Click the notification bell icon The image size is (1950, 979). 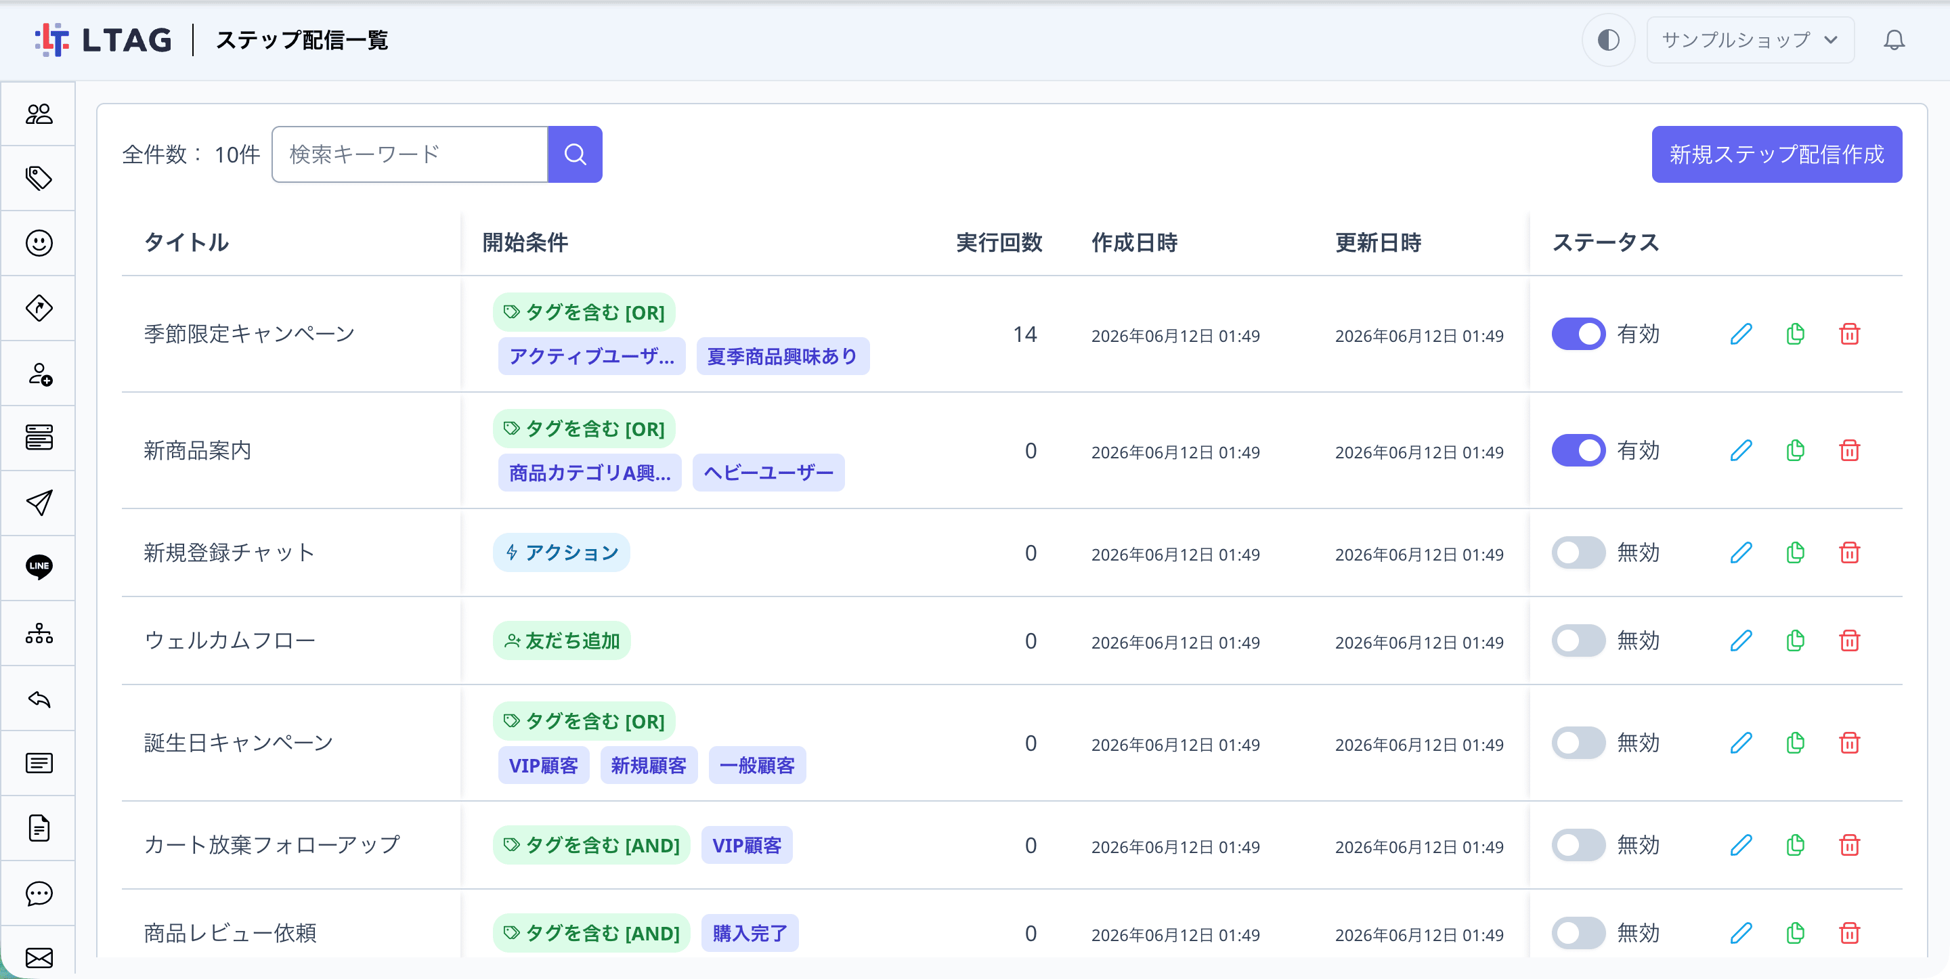1894,39
